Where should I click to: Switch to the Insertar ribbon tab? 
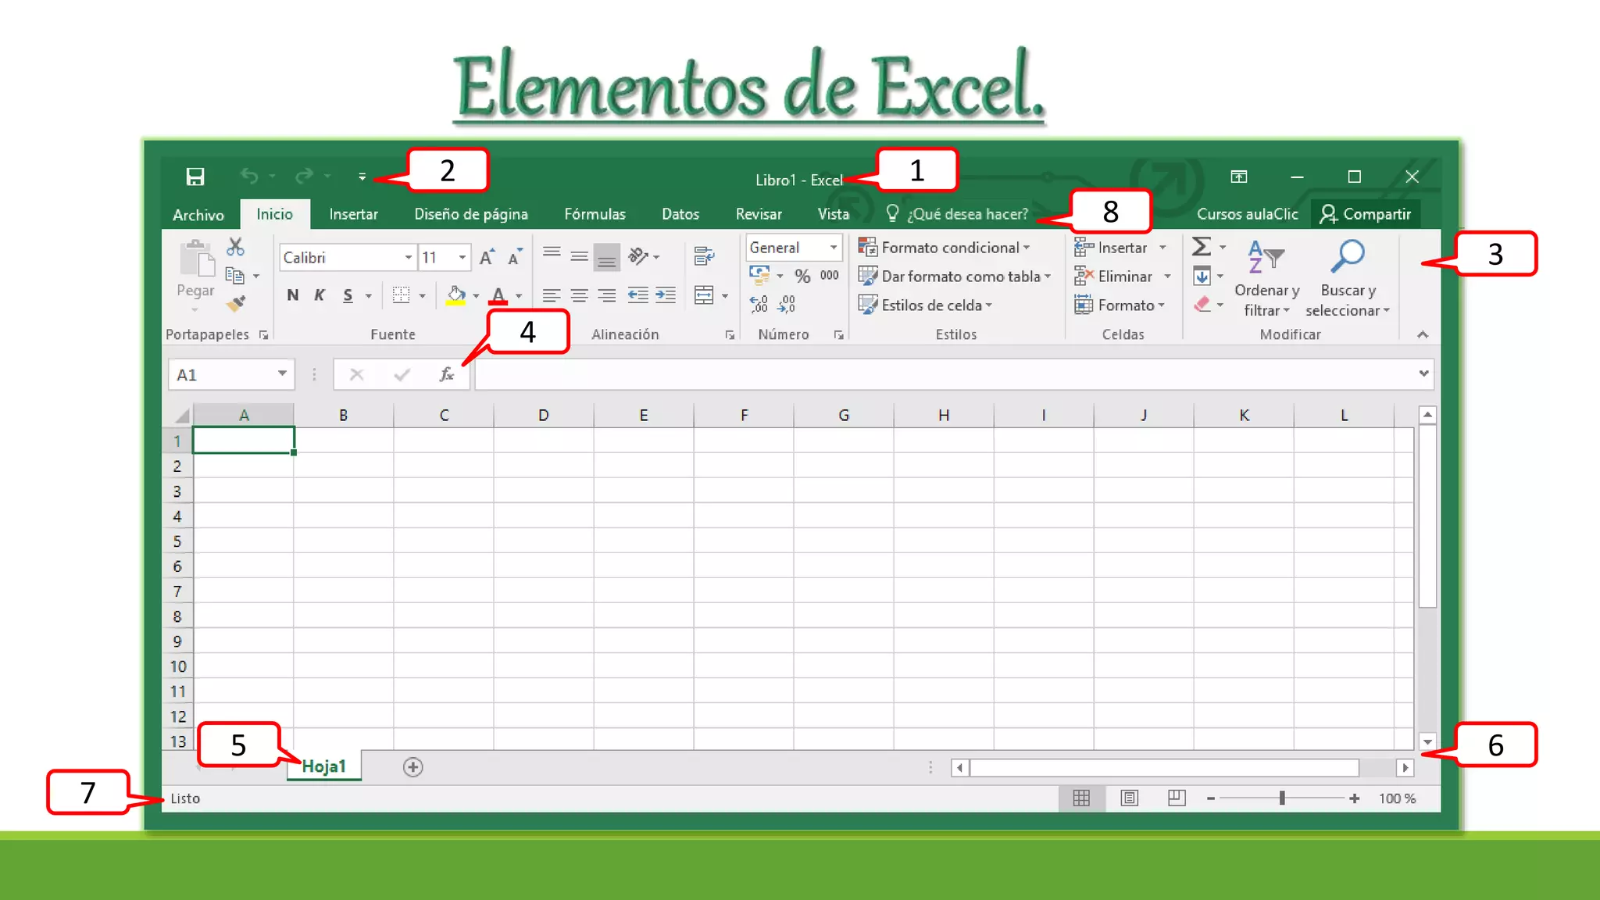click(353, 214)
